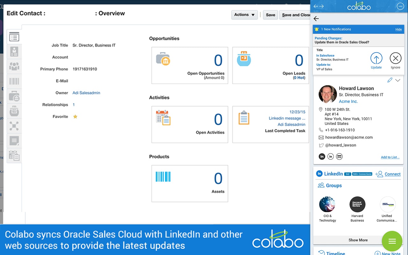This screenshot has height=255, width=408.
Task: Click the @howard_lawson Twitter handle
Action: [x=341, y=145]
